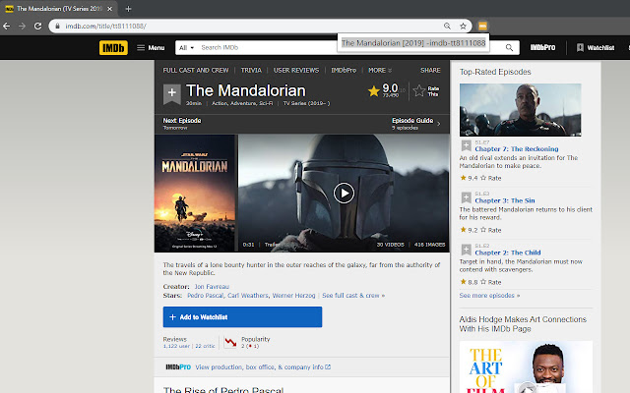Open 416 IMAGES link

pos(429,245)
